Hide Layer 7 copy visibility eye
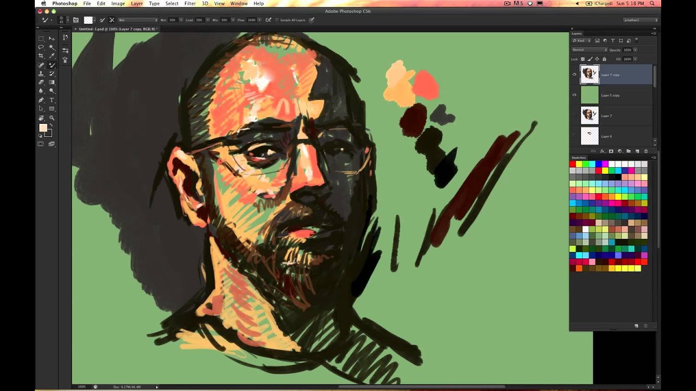The image size is (696, 391). point(574,74)
